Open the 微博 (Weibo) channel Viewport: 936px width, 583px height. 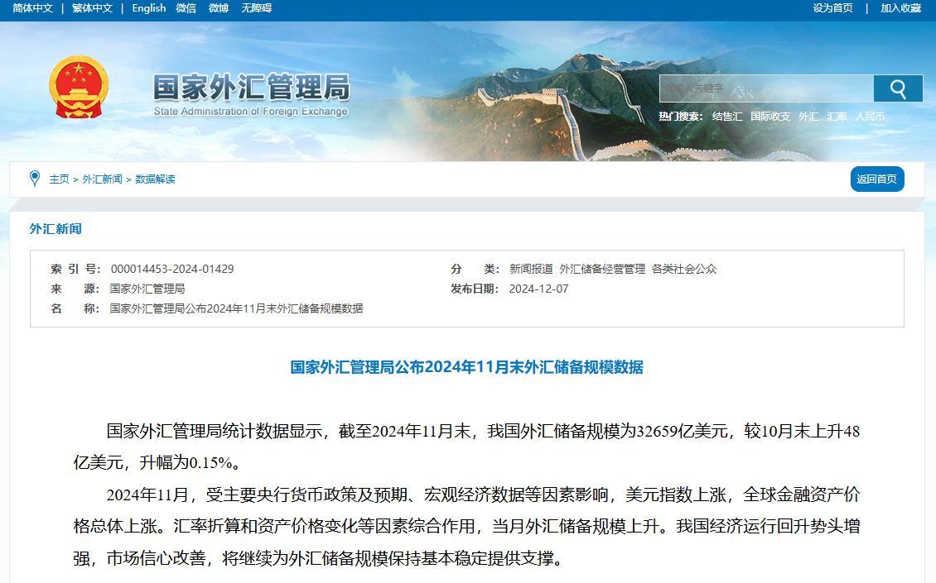(218, 7)
